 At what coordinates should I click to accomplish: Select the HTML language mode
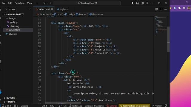[x=62, y=106]
